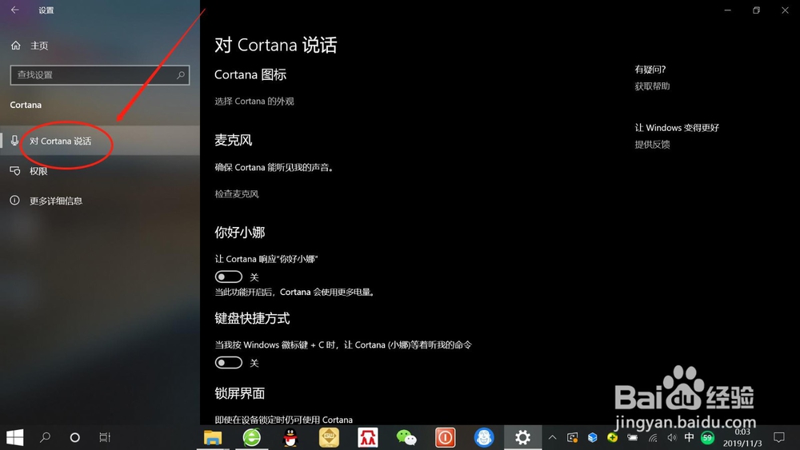The width and height of the screenshot is (800, 450).
Task: Click the green 59 tray badge
Action: pyautogui.click(x=708, y=437)
